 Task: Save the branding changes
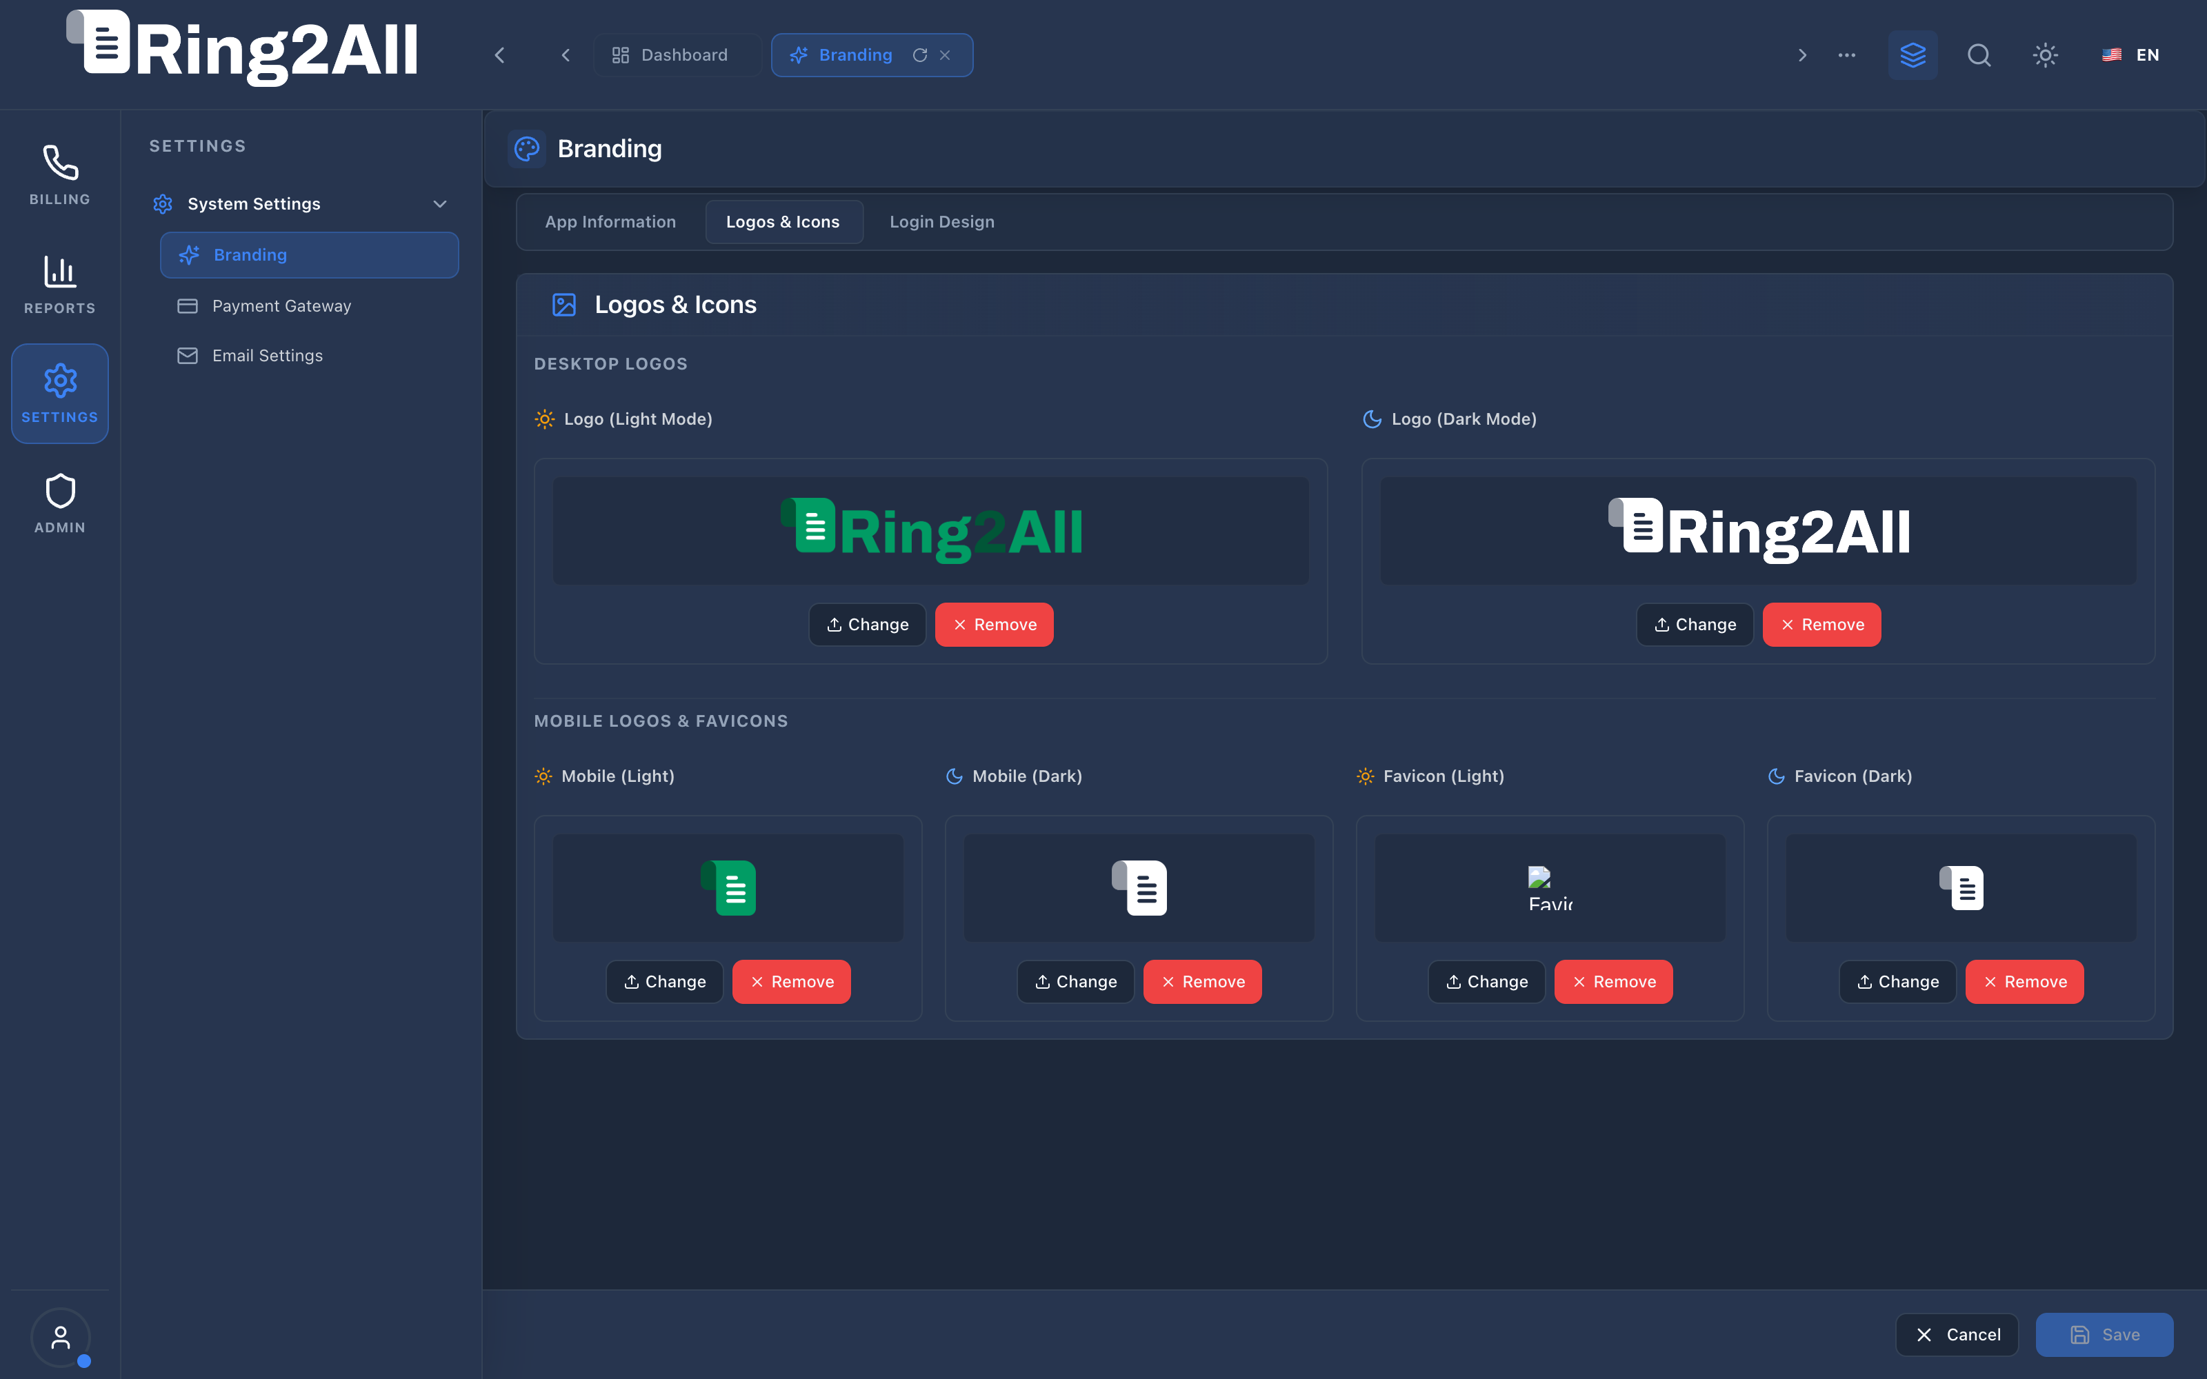tap(2105, 1336)
